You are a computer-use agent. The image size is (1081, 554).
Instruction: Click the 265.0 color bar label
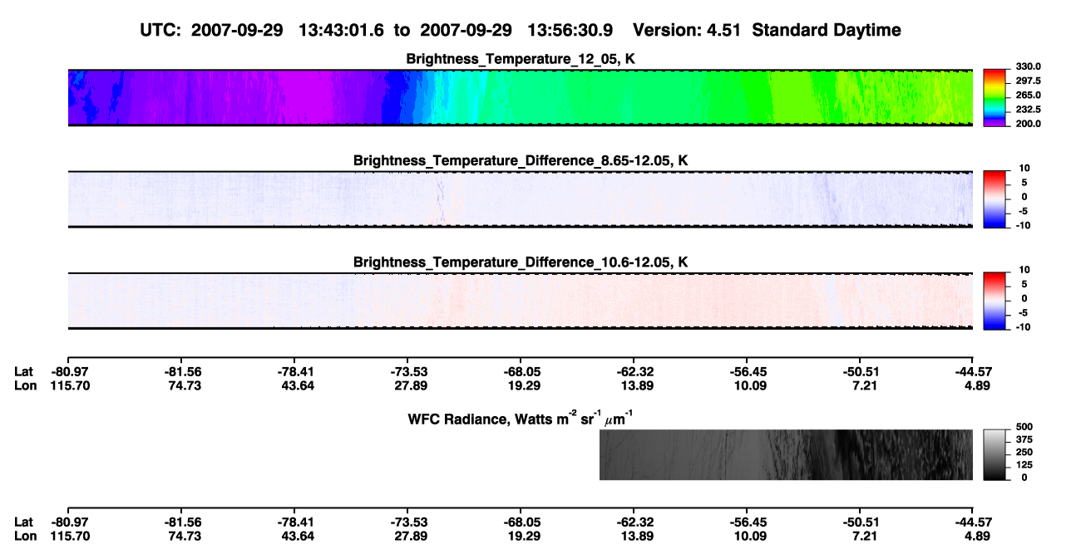coord(1028,96)
